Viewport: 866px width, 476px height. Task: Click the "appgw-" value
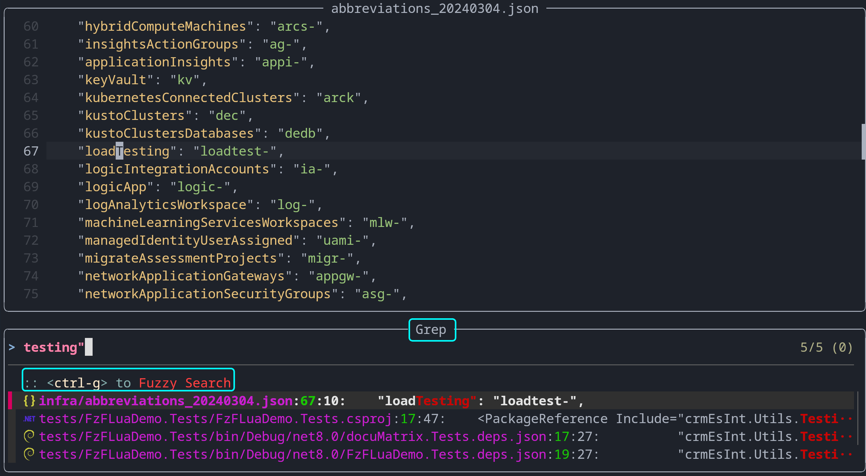tap(339, 276)
